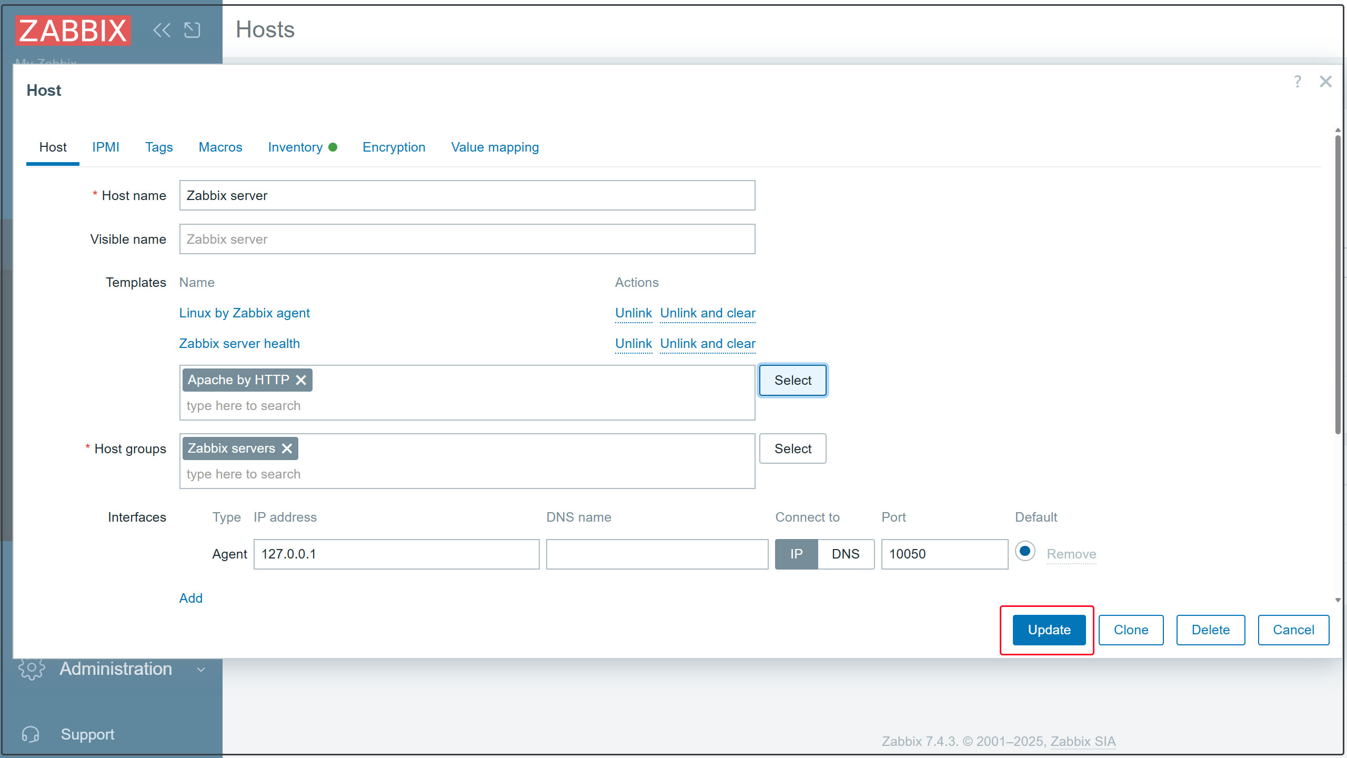Remove Zabbix servers host group tag
Screen dimensions: 1347x758
(287, 448)
